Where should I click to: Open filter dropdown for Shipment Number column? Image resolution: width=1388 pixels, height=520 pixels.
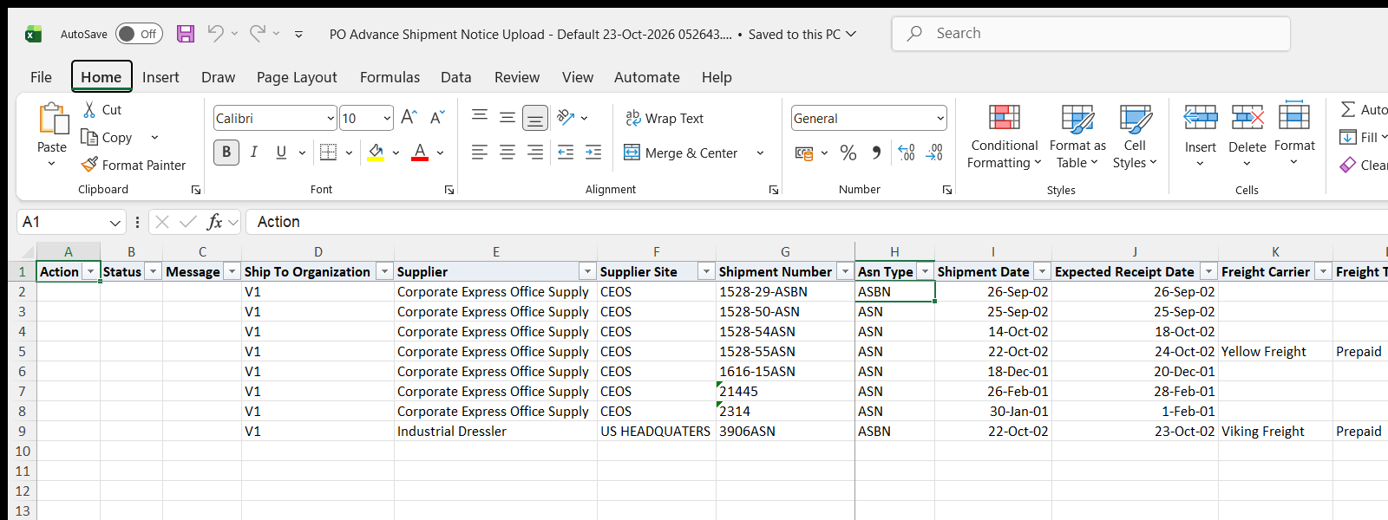click(845, 272)
